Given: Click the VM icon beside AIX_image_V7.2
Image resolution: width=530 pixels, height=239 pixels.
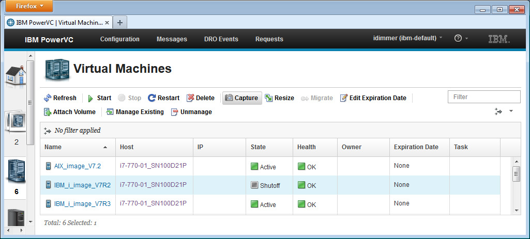Looking at the screenshot, I should (48, 166).
